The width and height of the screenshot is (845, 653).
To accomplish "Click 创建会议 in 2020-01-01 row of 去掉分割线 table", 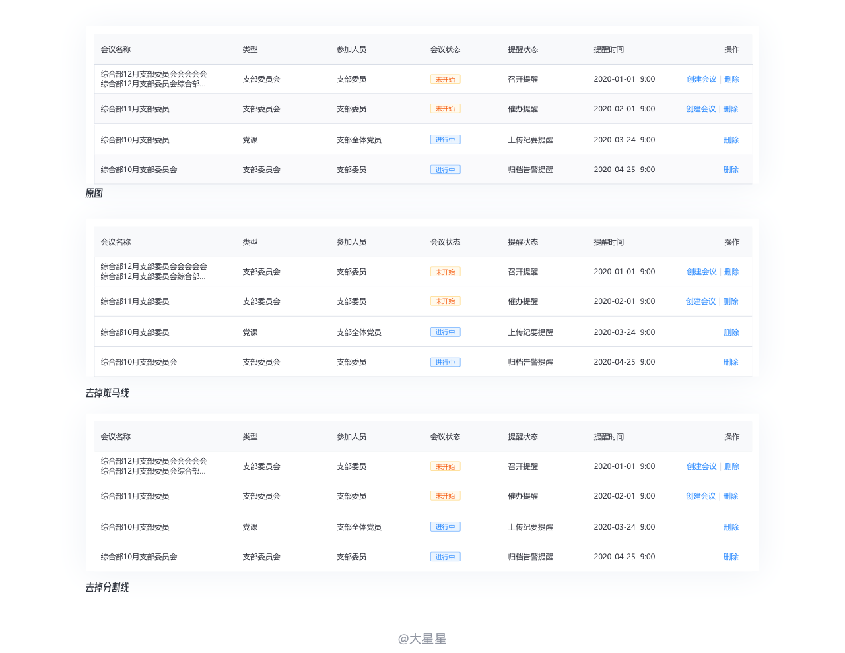I will click(701, 466).
